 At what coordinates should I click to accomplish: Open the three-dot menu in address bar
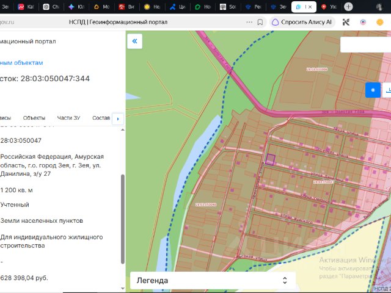[249, 22]
